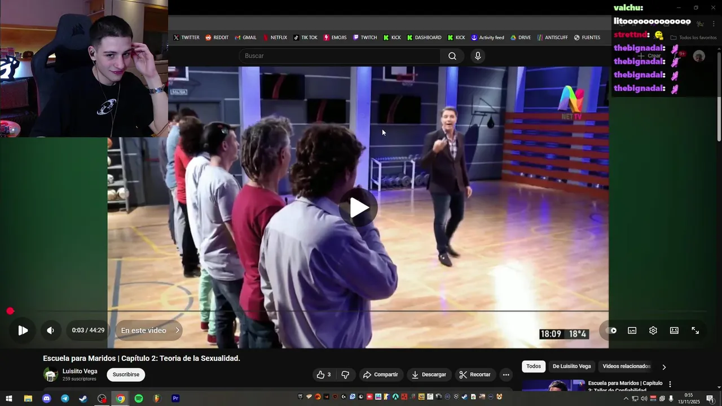The width and height of the screenshot is (722, 406).
Task: Show more filter chips with right arrow
Action: (x=664, y=367)
